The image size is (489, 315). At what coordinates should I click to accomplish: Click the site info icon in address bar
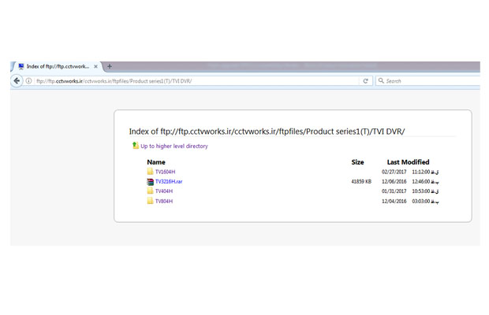28,81
